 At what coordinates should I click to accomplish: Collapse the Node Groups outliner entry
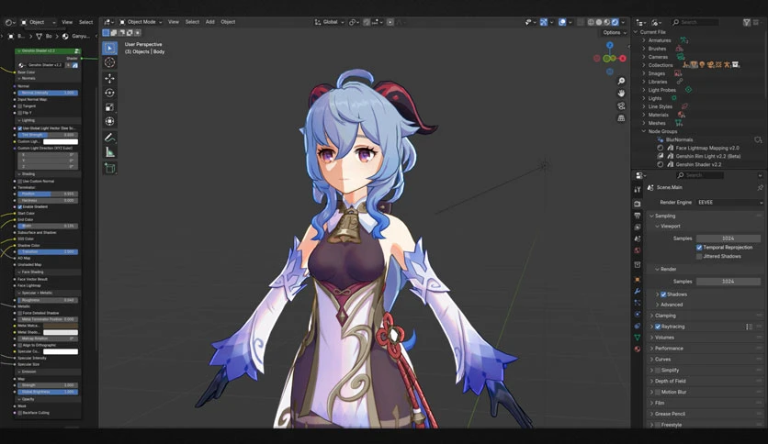[644, 131]
